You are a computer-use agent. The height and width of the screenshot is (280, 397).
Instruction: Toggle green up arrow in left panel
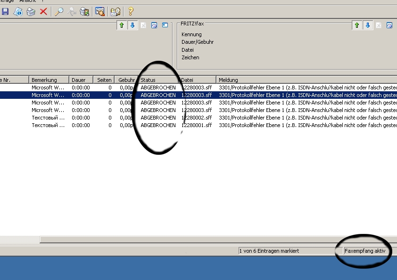[122, 25]
